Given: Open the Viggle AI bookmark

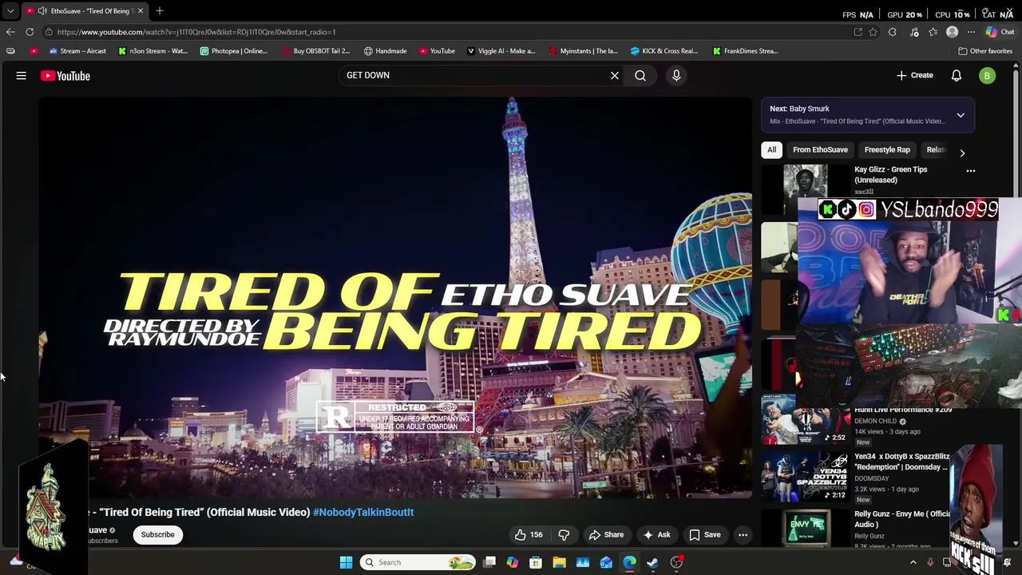Looking at the screenshot, I should (x=501, y=51).
